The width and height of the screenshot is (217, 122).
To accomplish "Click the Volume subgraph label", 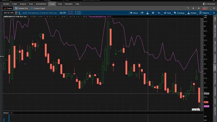I will [x=6, y=113].
